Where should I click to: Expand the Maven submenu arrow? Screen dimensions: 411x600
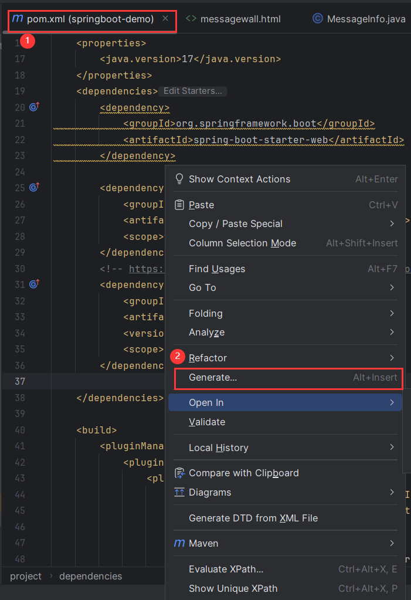pyautogui.click(x=392, y=543)
